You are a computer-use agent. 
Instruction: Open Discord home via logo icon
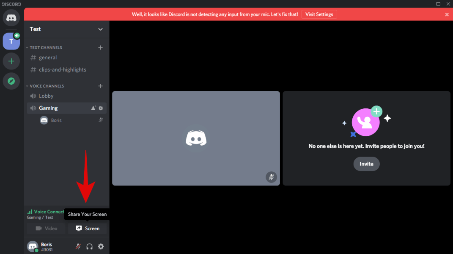[x=11, y=18]
